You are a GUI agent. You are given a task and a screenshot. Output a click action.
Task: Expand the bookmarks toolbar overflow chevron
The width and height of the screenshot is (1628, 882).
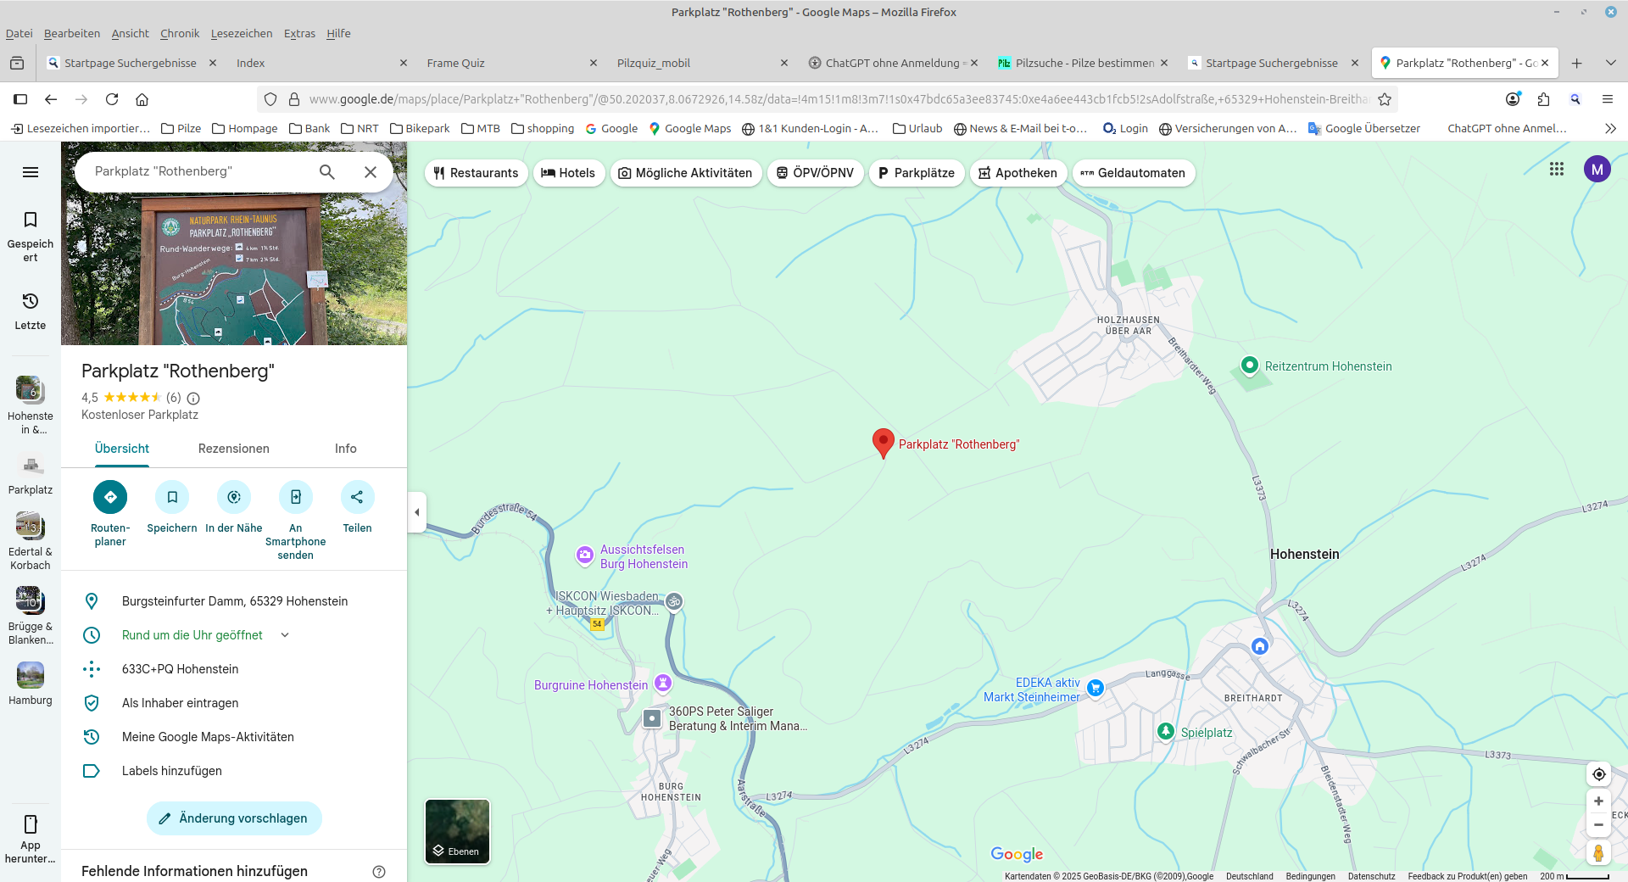1610,129
